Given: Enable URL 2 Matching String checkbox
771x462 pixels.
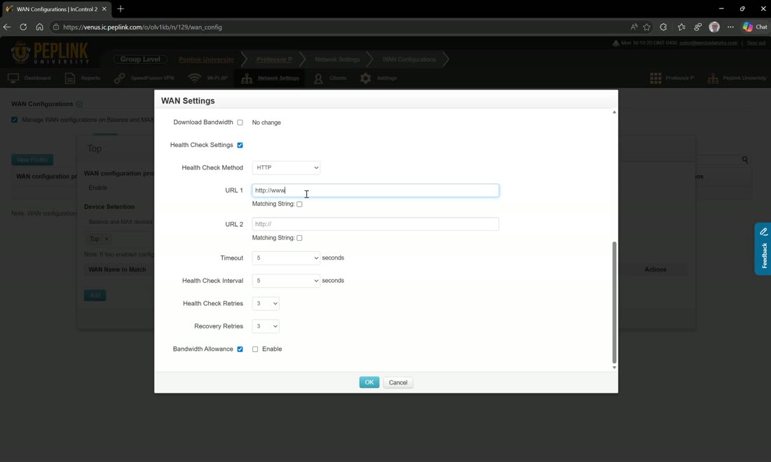Looking at the screenshot, I should (x=299, y=238).
